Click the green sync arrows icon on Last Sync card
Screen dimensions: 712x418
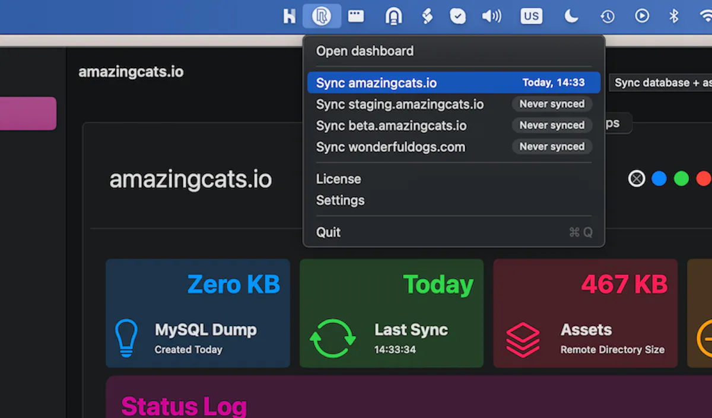pyautogui.click(x=333, y=339)
